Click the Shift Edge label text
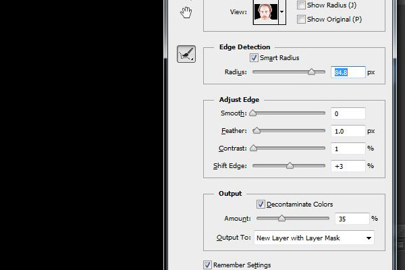This screenshot has height=270, width=405. [230, 166]
